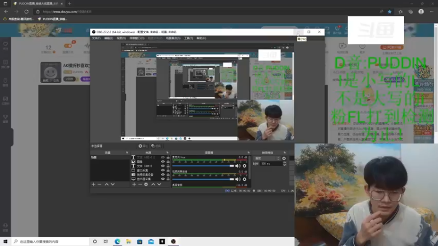Open the scene transition settings gear

coord(284,159)
